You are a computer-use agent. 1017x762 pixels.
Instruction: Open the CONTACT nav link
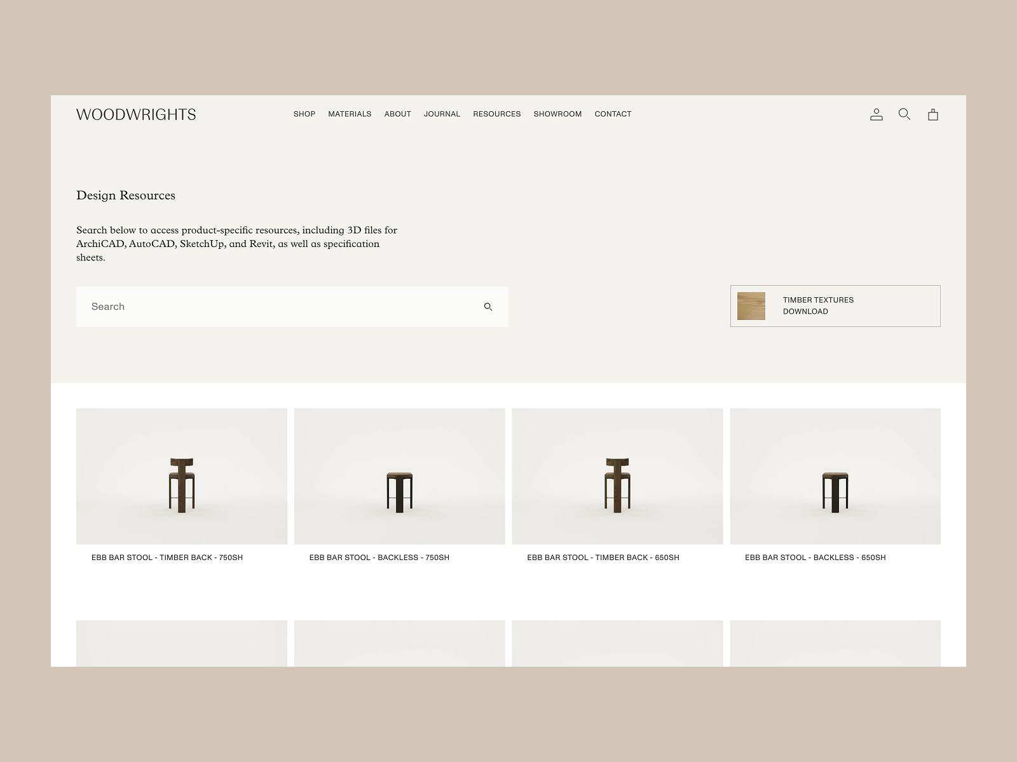tap(613, 114)
